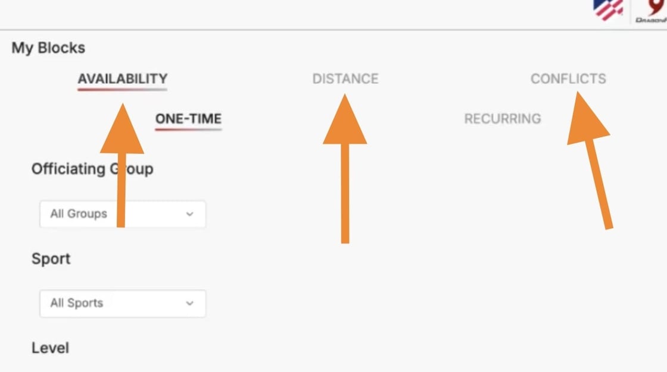Click the Sport field label
The width and height of the screenshot is (667, 372).
click(x=51, y=258)
